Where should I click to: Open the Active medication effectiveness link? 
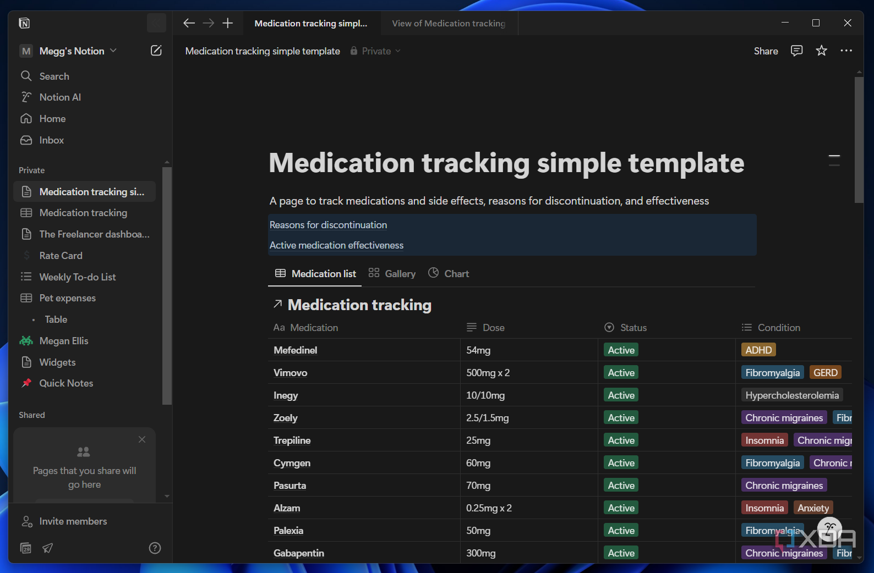coord(336,245)
